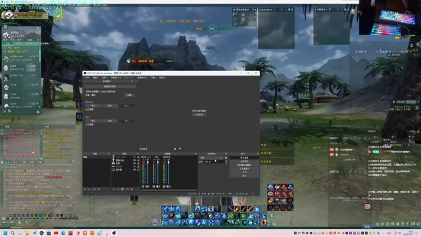The width and height of the screenshot is (421, 237).
Task: Click the add new target button in streaming plugin dock
Action: coord(110,86)
